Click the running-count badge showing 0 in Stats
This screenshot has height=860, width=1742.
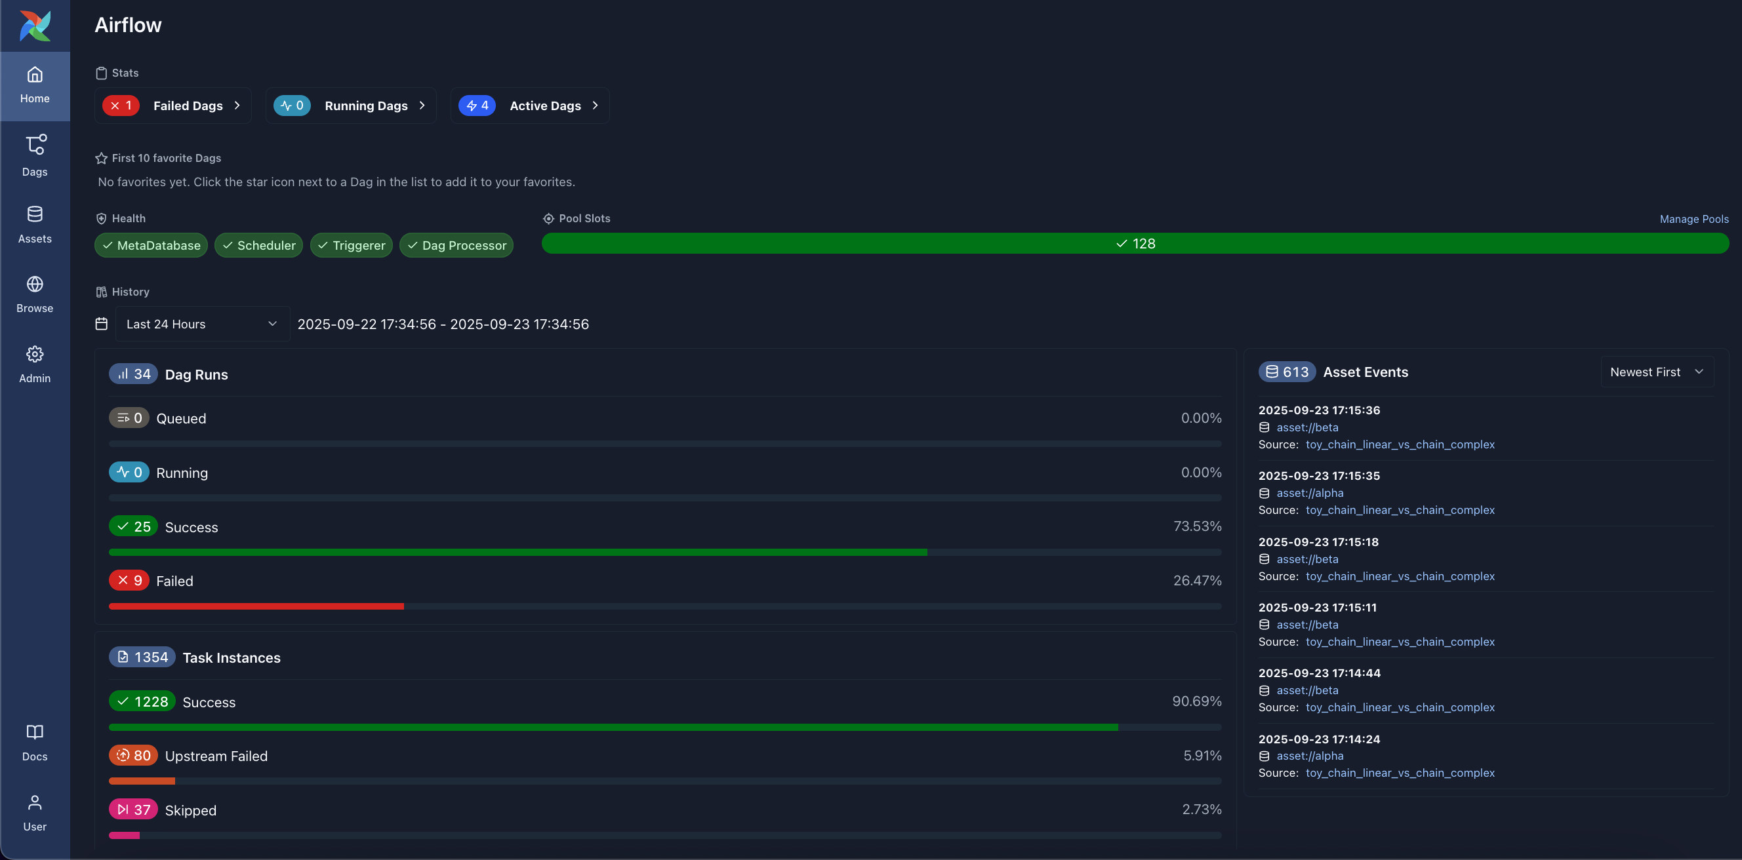[292, 106]
